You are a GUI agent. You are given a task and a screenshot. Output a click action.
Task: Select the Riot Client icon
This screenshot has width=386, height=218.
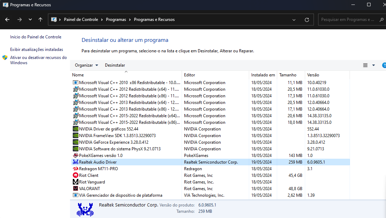[x=76, y=175]
